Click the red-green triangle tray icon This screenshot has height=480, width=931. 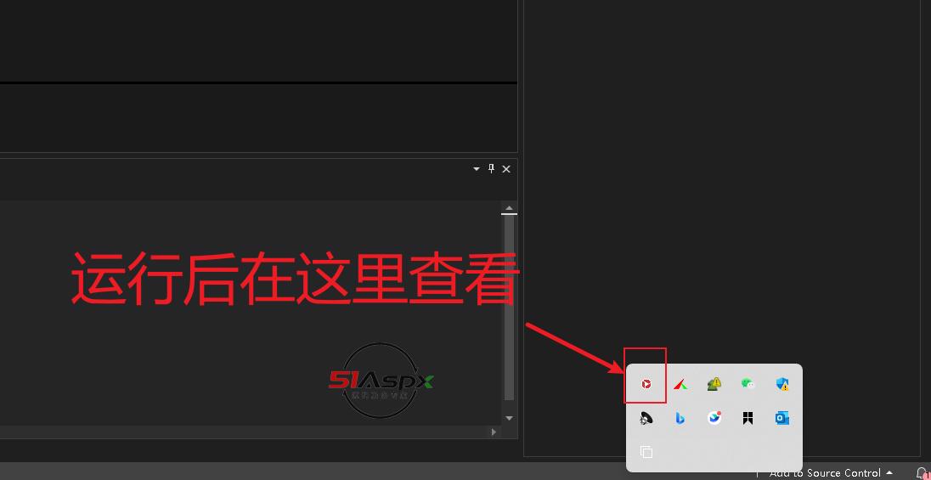[680, 384]
